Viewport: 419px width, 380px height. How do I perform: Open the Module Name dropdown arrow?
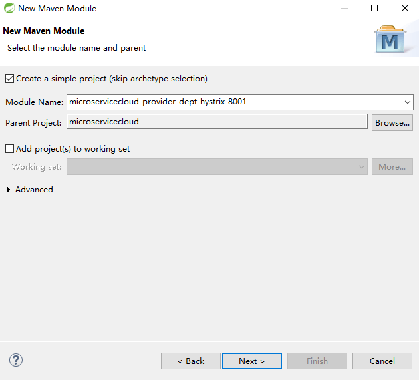407,102
